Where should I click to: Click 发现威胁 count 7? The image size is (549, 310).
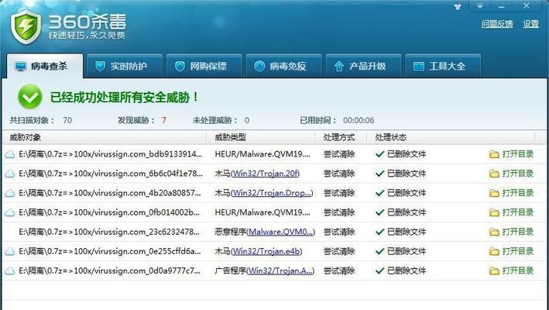(x=164, y=120)
